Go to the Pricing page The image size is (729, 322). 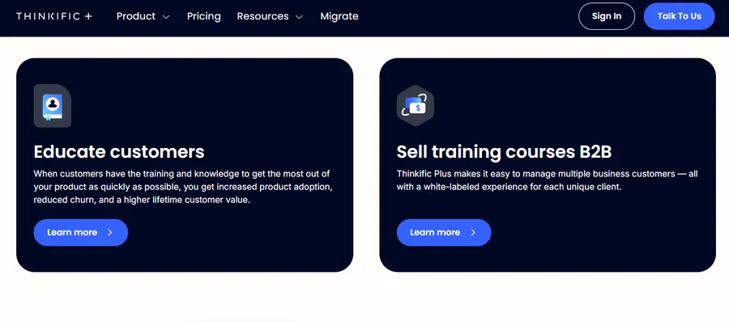point(203,16)
